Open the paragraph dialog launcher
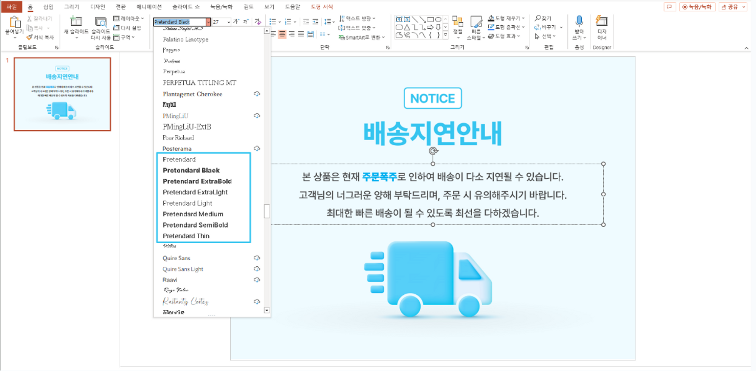The height and width of the screenshot is (371, 756). point(388,48)
